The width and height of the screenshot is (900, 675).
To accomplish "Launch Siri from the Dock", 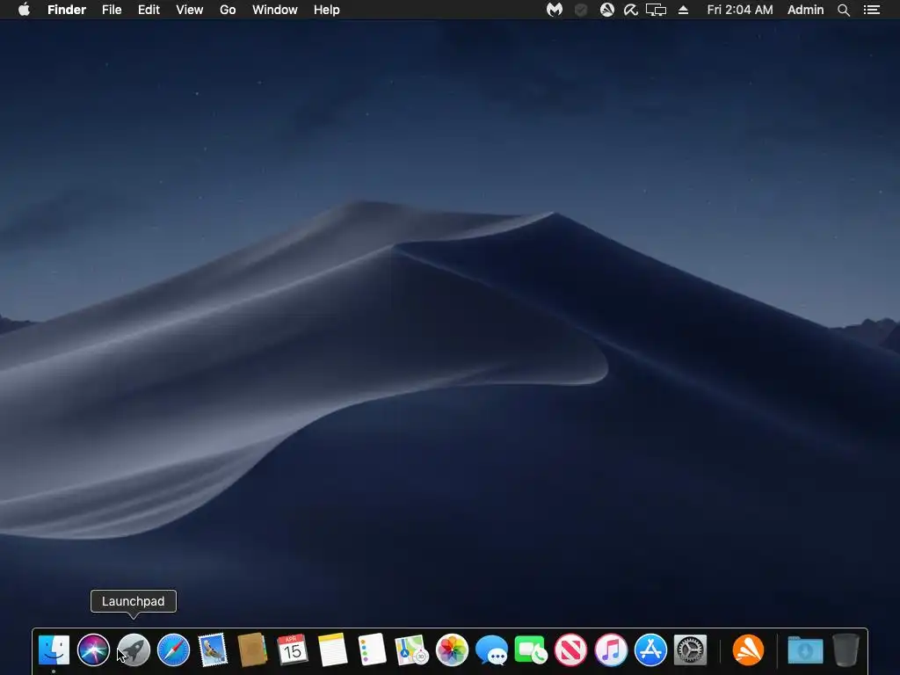I will (93, 650).
